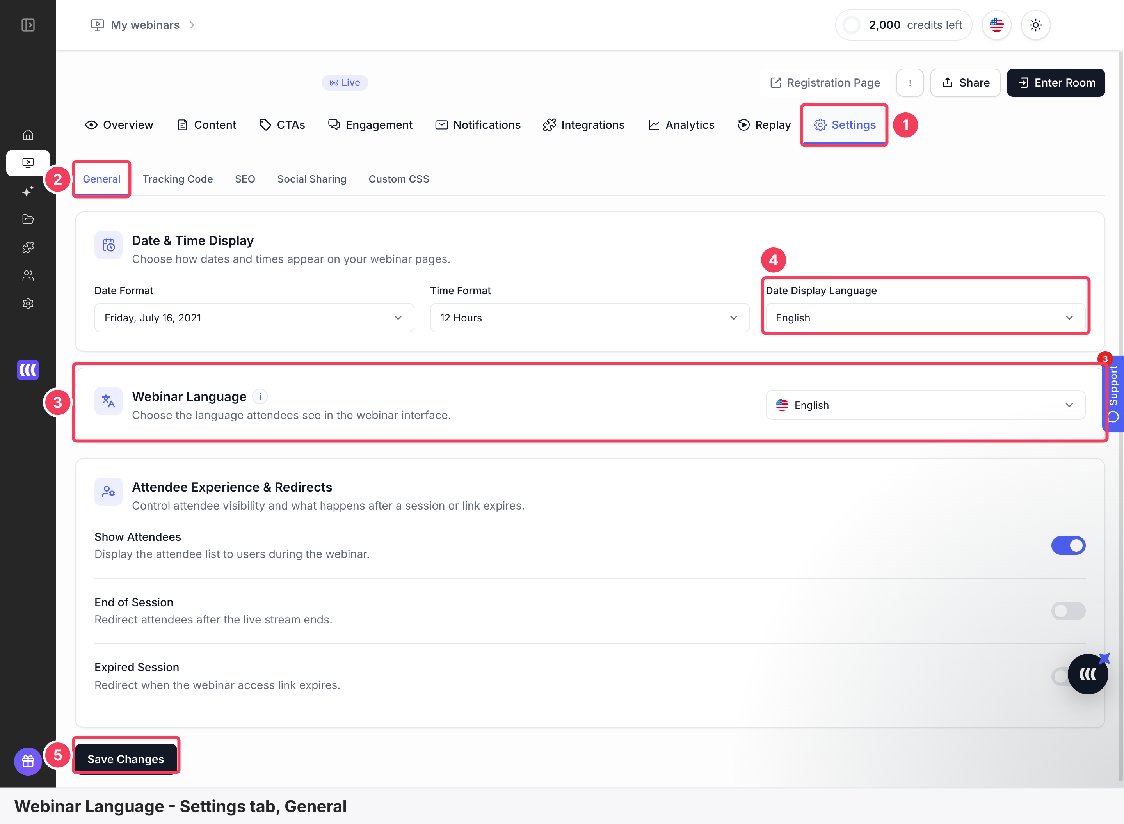Open the chat assistant floating button

coord(1088,674)
